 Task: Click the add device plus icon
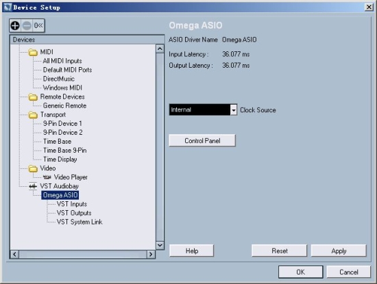(15, 25)
